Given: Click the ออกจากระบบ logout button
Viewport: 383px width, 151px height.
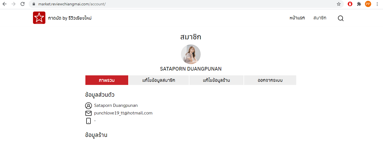Looking at the screenshot, I should [x=270, y=80].
